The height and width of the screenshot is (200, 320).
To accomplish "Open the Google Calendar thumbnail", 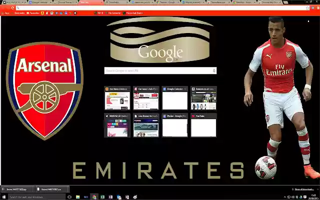I will pos(174,98).
